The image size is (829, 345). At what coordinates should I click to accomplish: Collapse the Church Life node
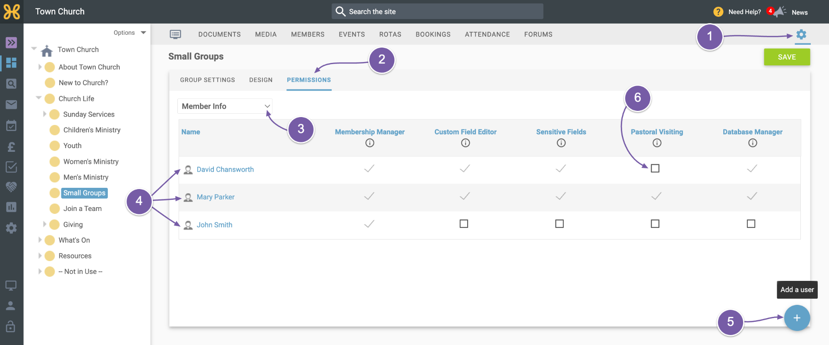tap(39, 98)
